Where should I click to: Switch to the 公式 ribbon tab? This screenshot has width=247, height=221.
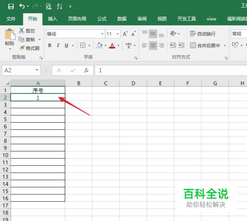pyautogui.click(x=102, y=19)
